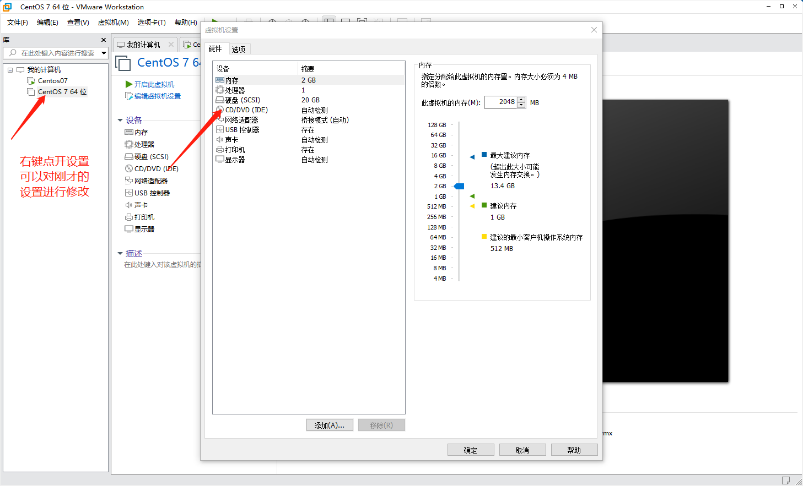Viewport: 803px width, 486px height.
Task: Open the 选项卡(T) menu
Action: 152,23
